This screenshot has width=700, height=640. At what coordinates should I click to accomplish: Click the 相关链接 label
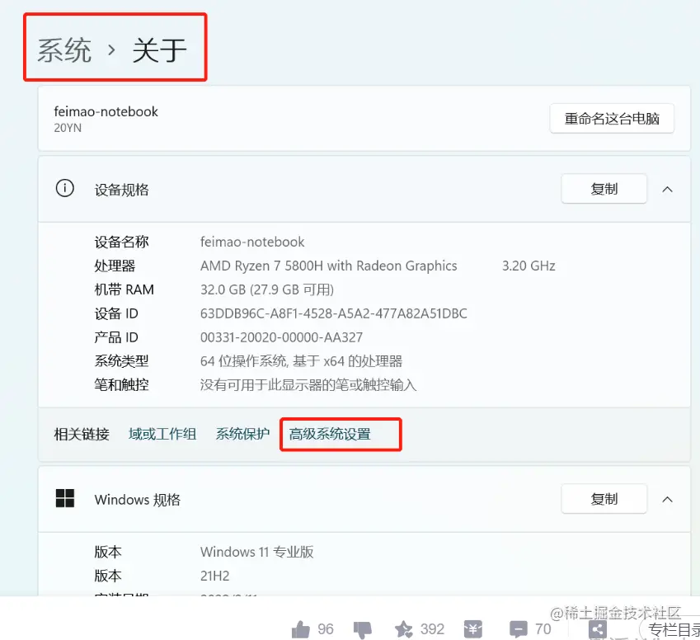(x=82, y=434)
